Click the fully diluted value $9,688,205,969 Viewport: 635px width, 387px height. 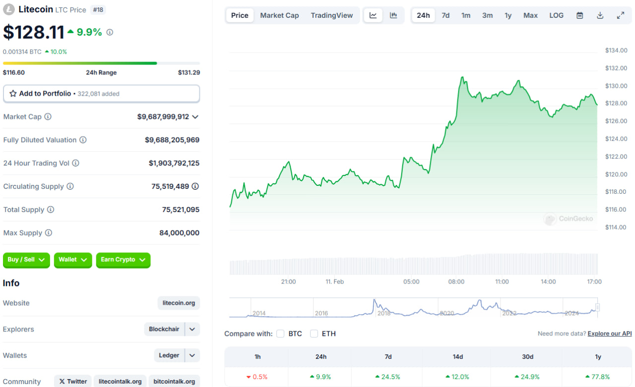pyautogui.click(x=172, y=140)
